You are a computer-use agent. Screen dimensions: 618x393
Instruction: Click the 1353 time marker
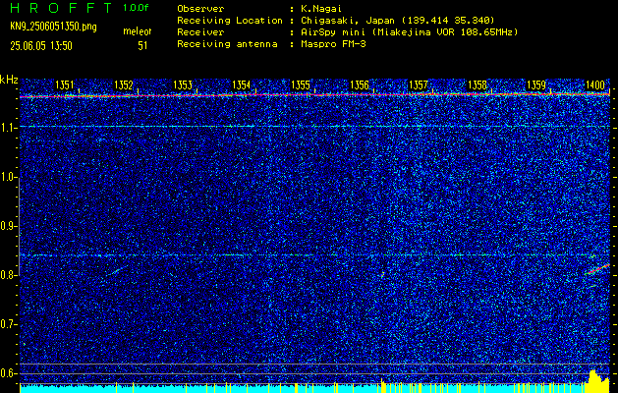(x=183, y=85)
